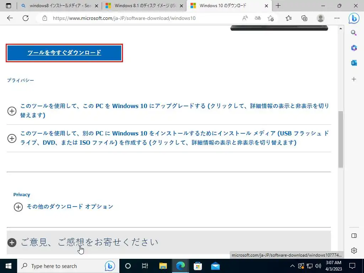This screenshot has height=273, width=364.
Task: Open the Privacy link
Action: (x=22, y=194)
